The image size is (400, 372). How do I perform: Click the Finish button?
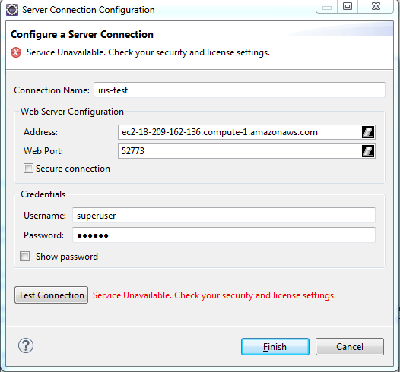[275, 346]
